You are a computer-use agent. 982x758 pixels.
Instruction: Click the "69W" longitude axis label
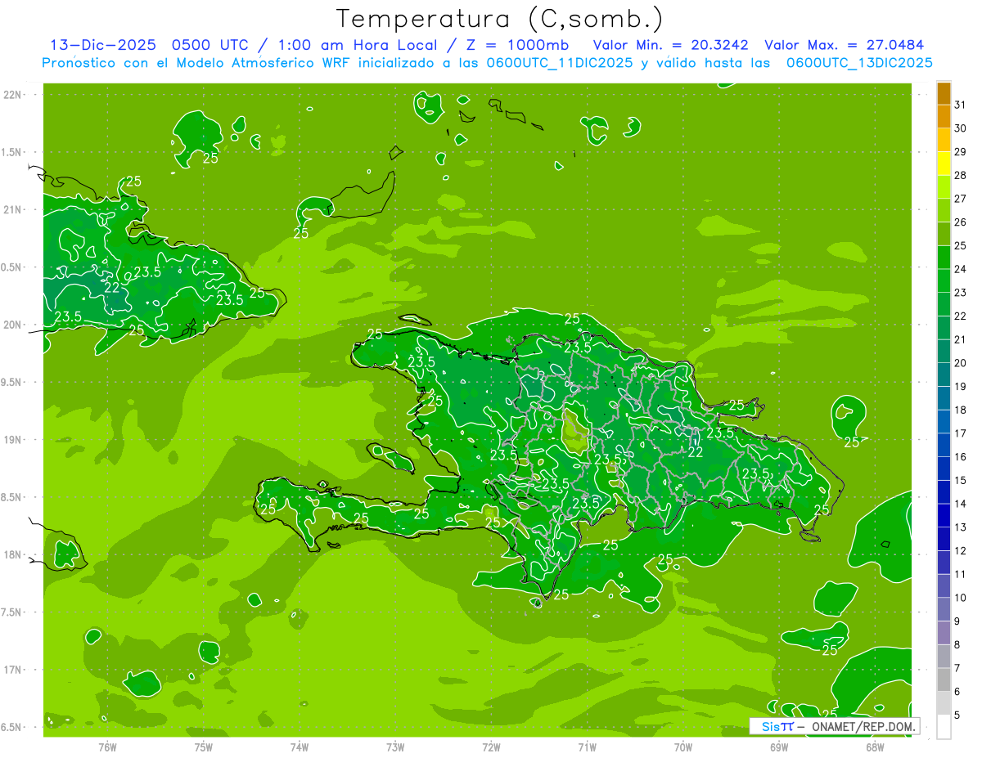[x=779, y=747]
